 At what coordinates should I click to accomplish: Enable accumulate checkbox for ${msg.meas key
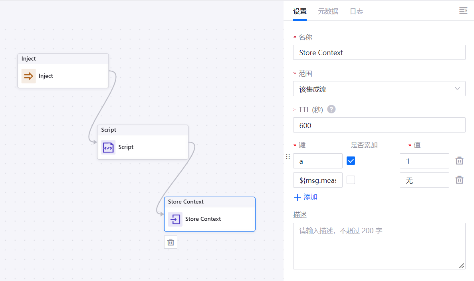[351, 180]
